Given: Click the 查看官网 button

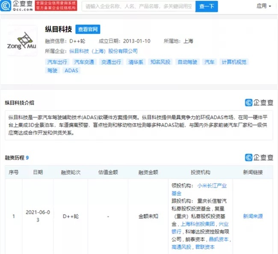Looking at the screenshot, I should tap(88, 29).
